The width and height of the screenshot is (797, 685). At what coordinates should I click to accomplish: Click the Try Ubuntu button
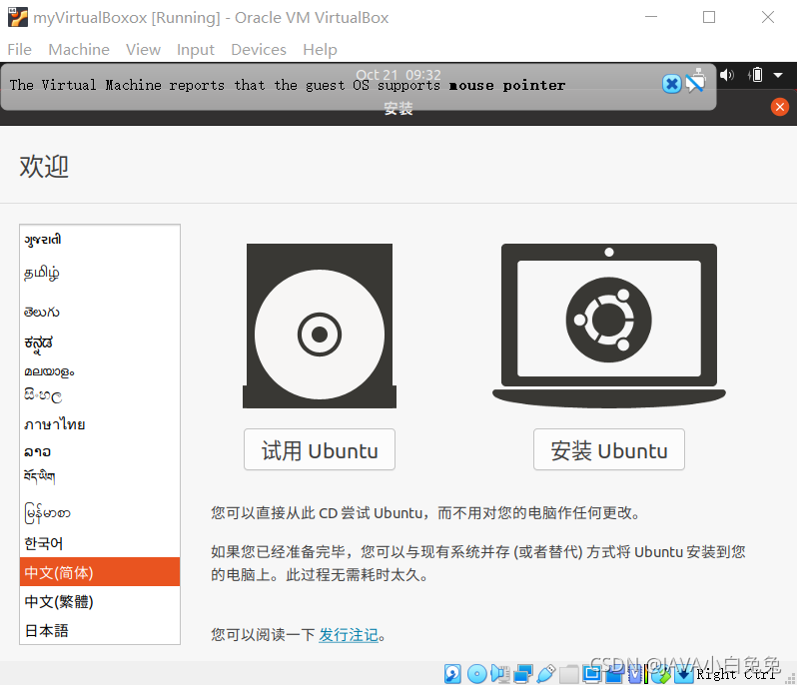click(320, 449)
